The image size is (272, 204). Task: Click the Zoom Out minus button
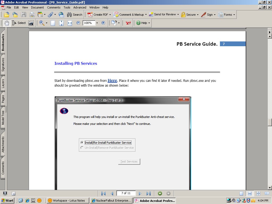point(78,23)
